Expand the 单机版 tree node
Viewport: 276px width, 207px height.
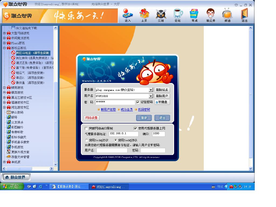click(4, 162)
